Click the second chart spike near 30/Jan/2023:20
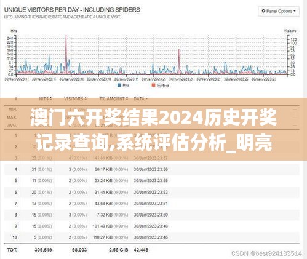 coord(179,62)
